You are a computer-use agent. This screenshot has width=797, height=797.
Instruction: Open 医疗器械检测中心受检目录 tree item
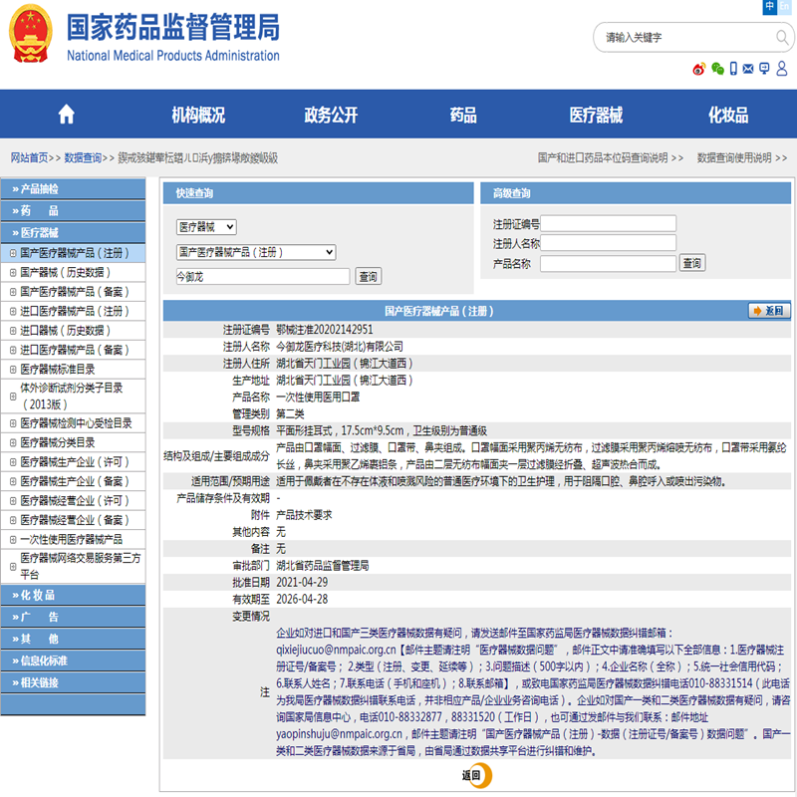click(x=76, y=422)
